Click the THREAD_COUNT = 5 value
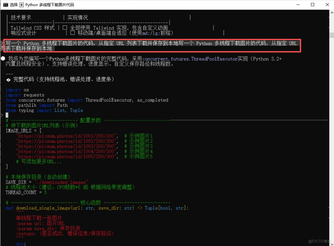The height and width of the screenshot is (246, 334). pyautogui.click(x=45, y=192)
